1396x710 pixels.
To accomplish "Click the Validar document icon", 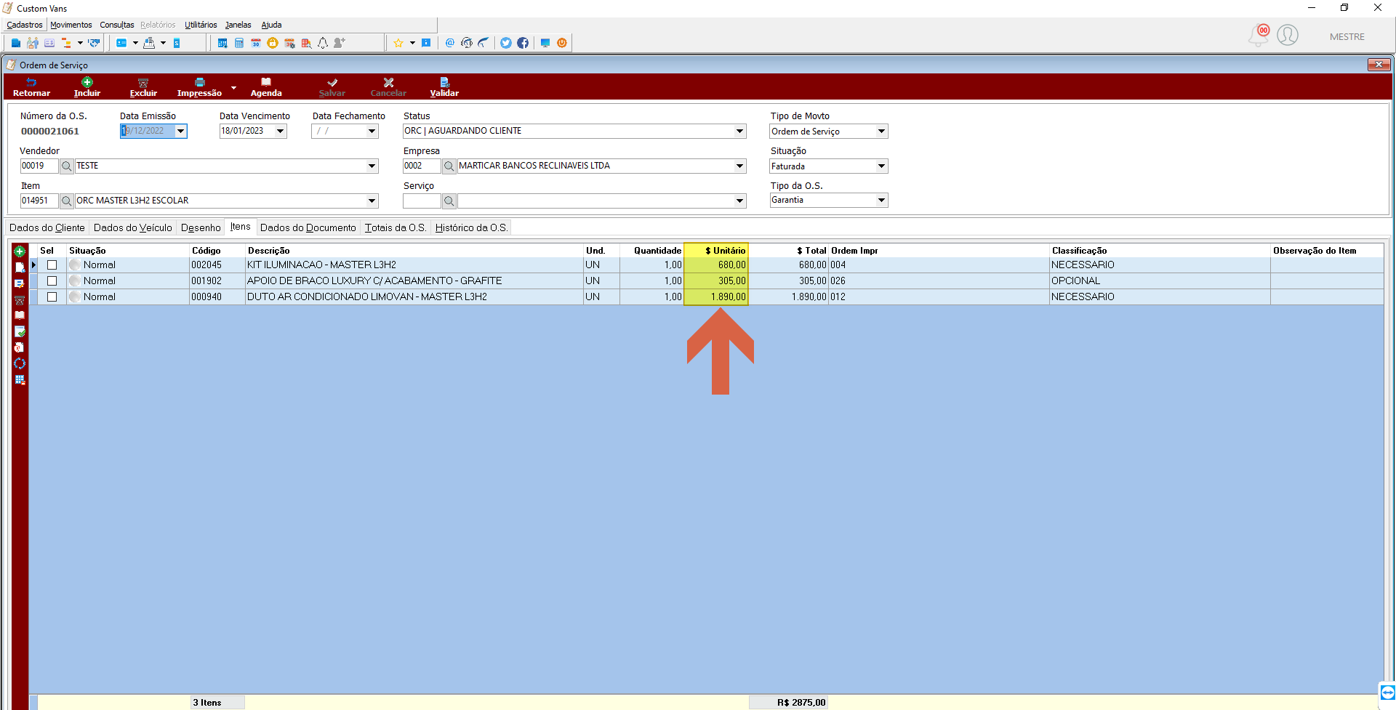I will pyautogui.click(x=444, y=82).
